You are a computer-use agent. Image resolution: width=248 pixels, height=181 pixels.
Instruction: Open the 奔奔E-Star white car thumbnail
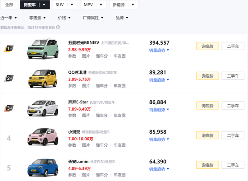[x=43, y=108]
